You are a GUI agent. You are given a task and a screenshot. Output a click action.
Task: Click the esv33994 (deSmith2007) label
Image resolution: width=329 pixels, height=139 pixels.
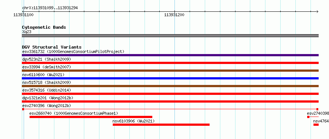click(x=47, y=67)
